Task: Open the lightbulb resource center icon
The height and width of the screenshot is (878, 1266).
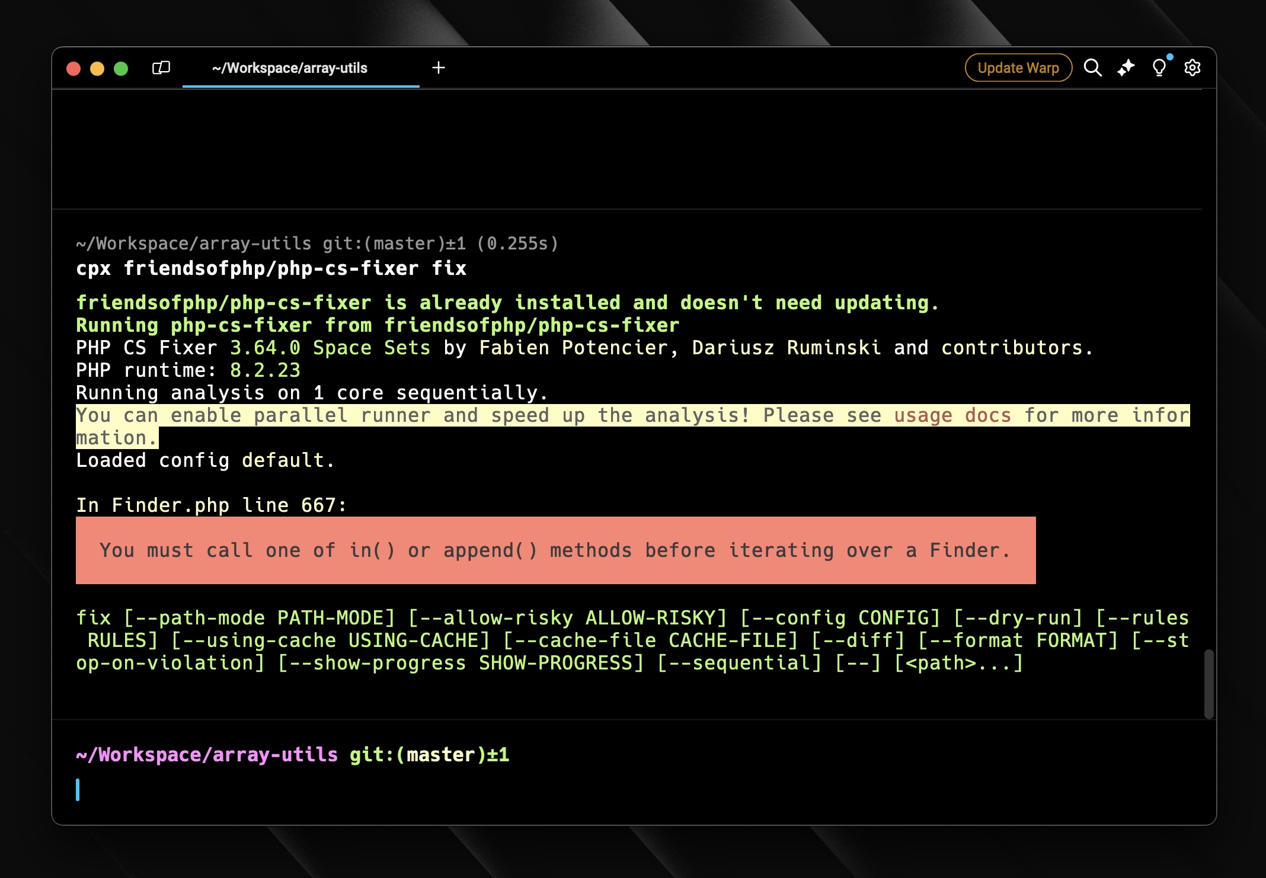Action: point(1159,68)
